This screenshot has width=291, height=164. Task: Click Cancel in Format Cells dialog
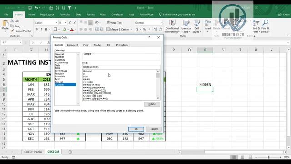(154, 129)
